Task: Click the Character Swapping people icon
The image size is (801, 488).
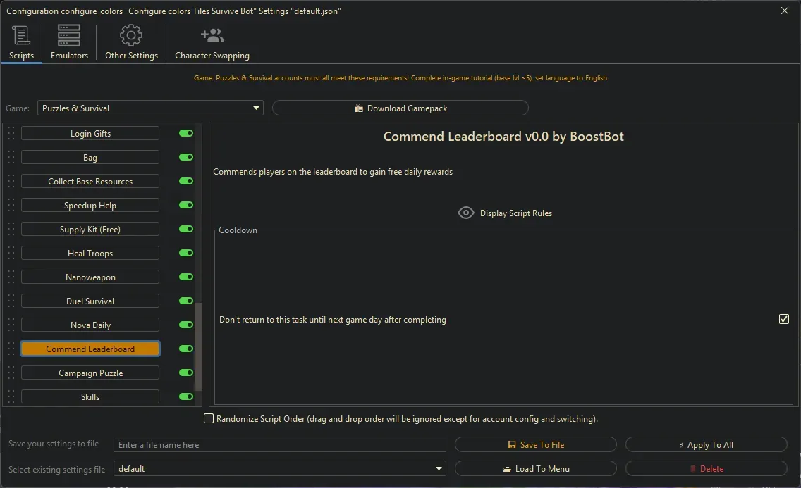Action: 212,35
